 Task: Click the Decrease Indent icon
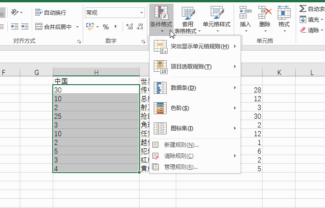pyautogui.click(x=15, y=27)
